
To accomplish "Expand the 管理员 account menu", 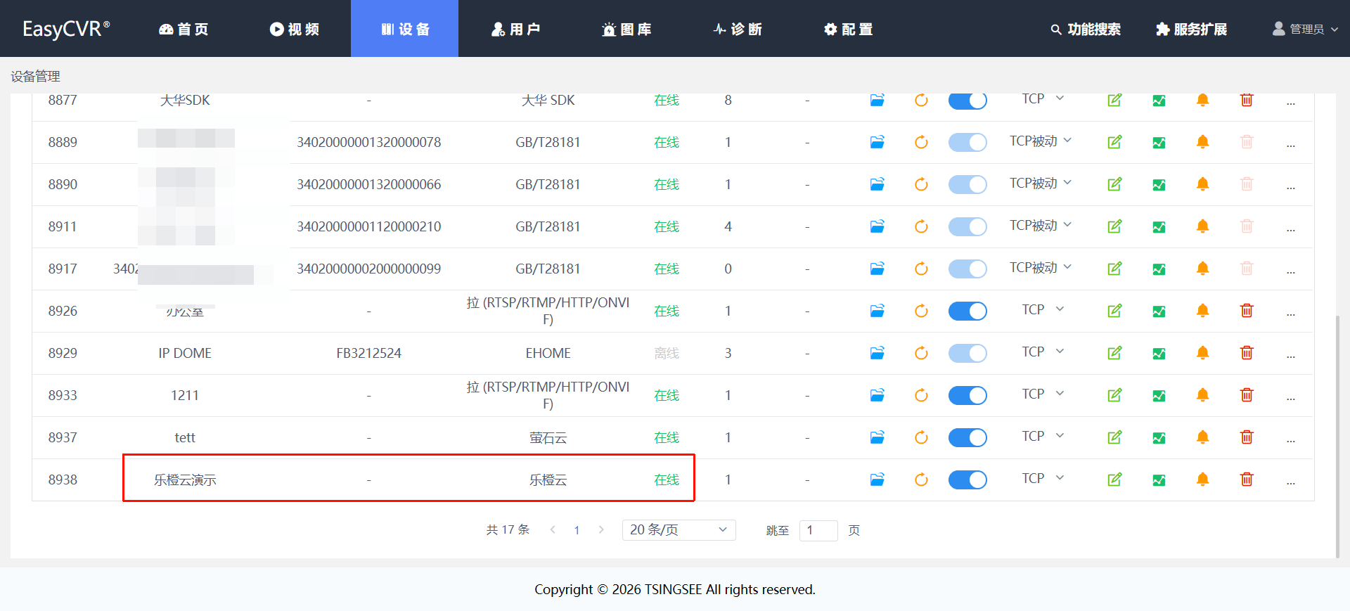I will pos(1306,29).
